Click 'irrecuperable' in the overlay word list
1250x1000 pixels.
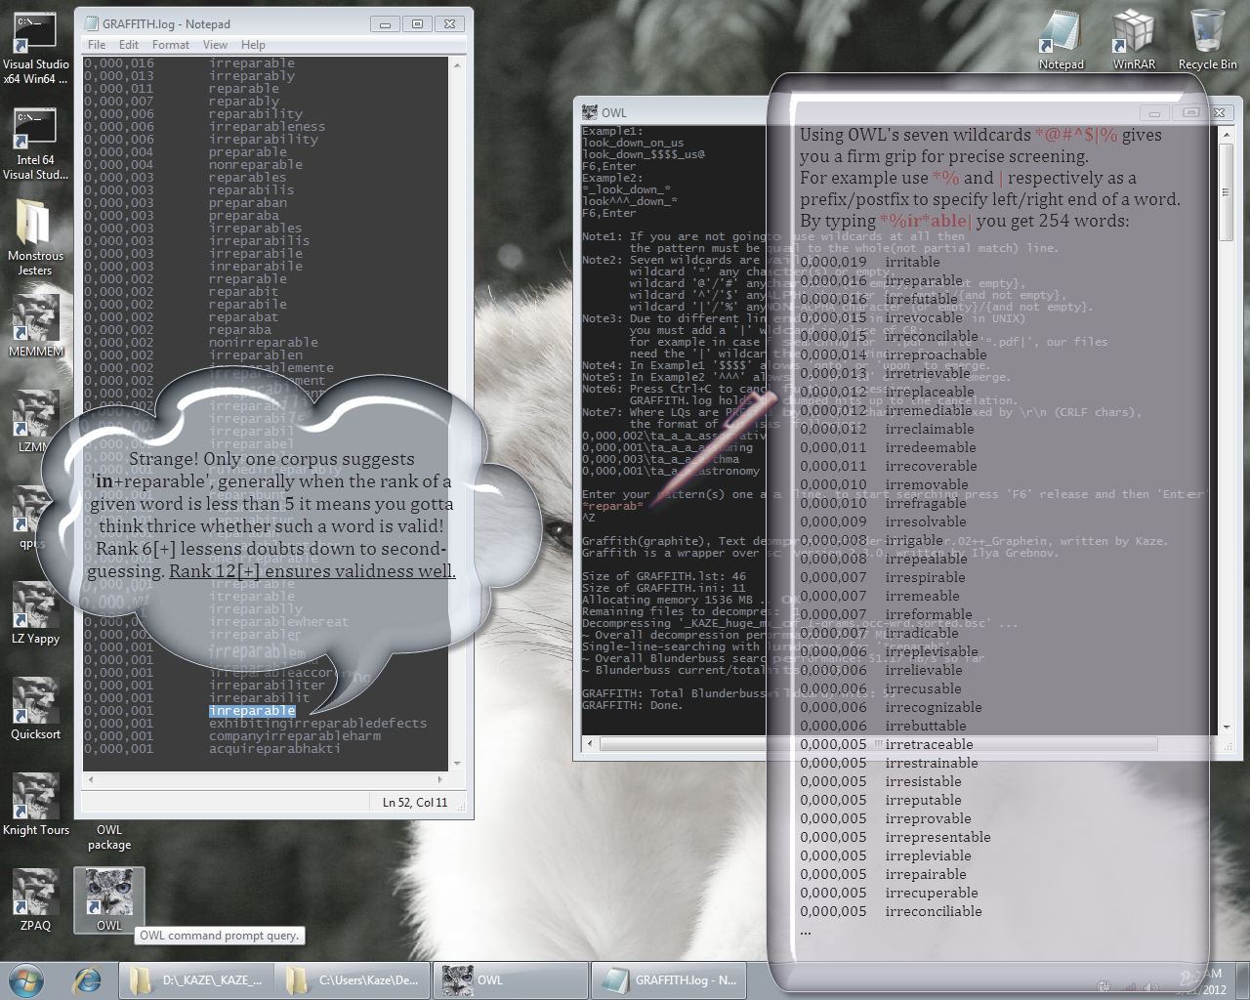932,893
